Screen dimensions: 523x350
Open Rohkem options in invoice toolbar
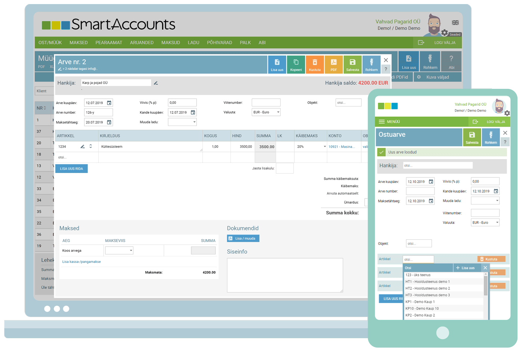(371, 64)
